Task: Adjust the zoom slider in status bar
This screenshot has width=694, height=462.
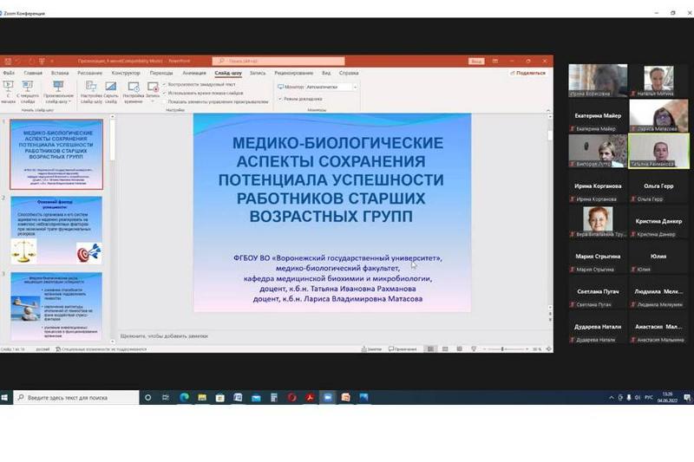Action: coord(505,349)
